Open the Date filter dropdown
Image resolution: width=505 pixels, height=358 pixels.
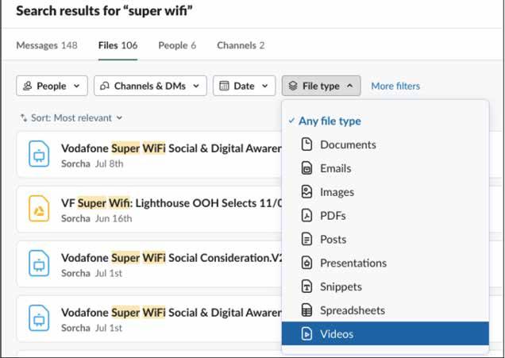click(244, 86)
